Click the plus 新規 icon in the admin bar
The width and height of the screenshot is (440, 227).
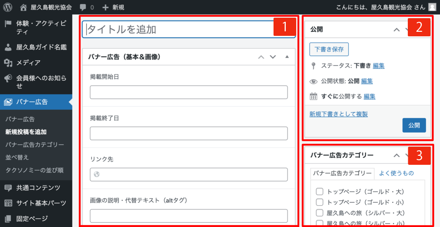click(105, 7)
